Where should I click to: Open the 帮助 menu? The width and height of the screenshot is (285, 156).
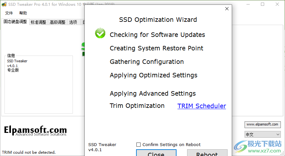(x=23, y=13)
